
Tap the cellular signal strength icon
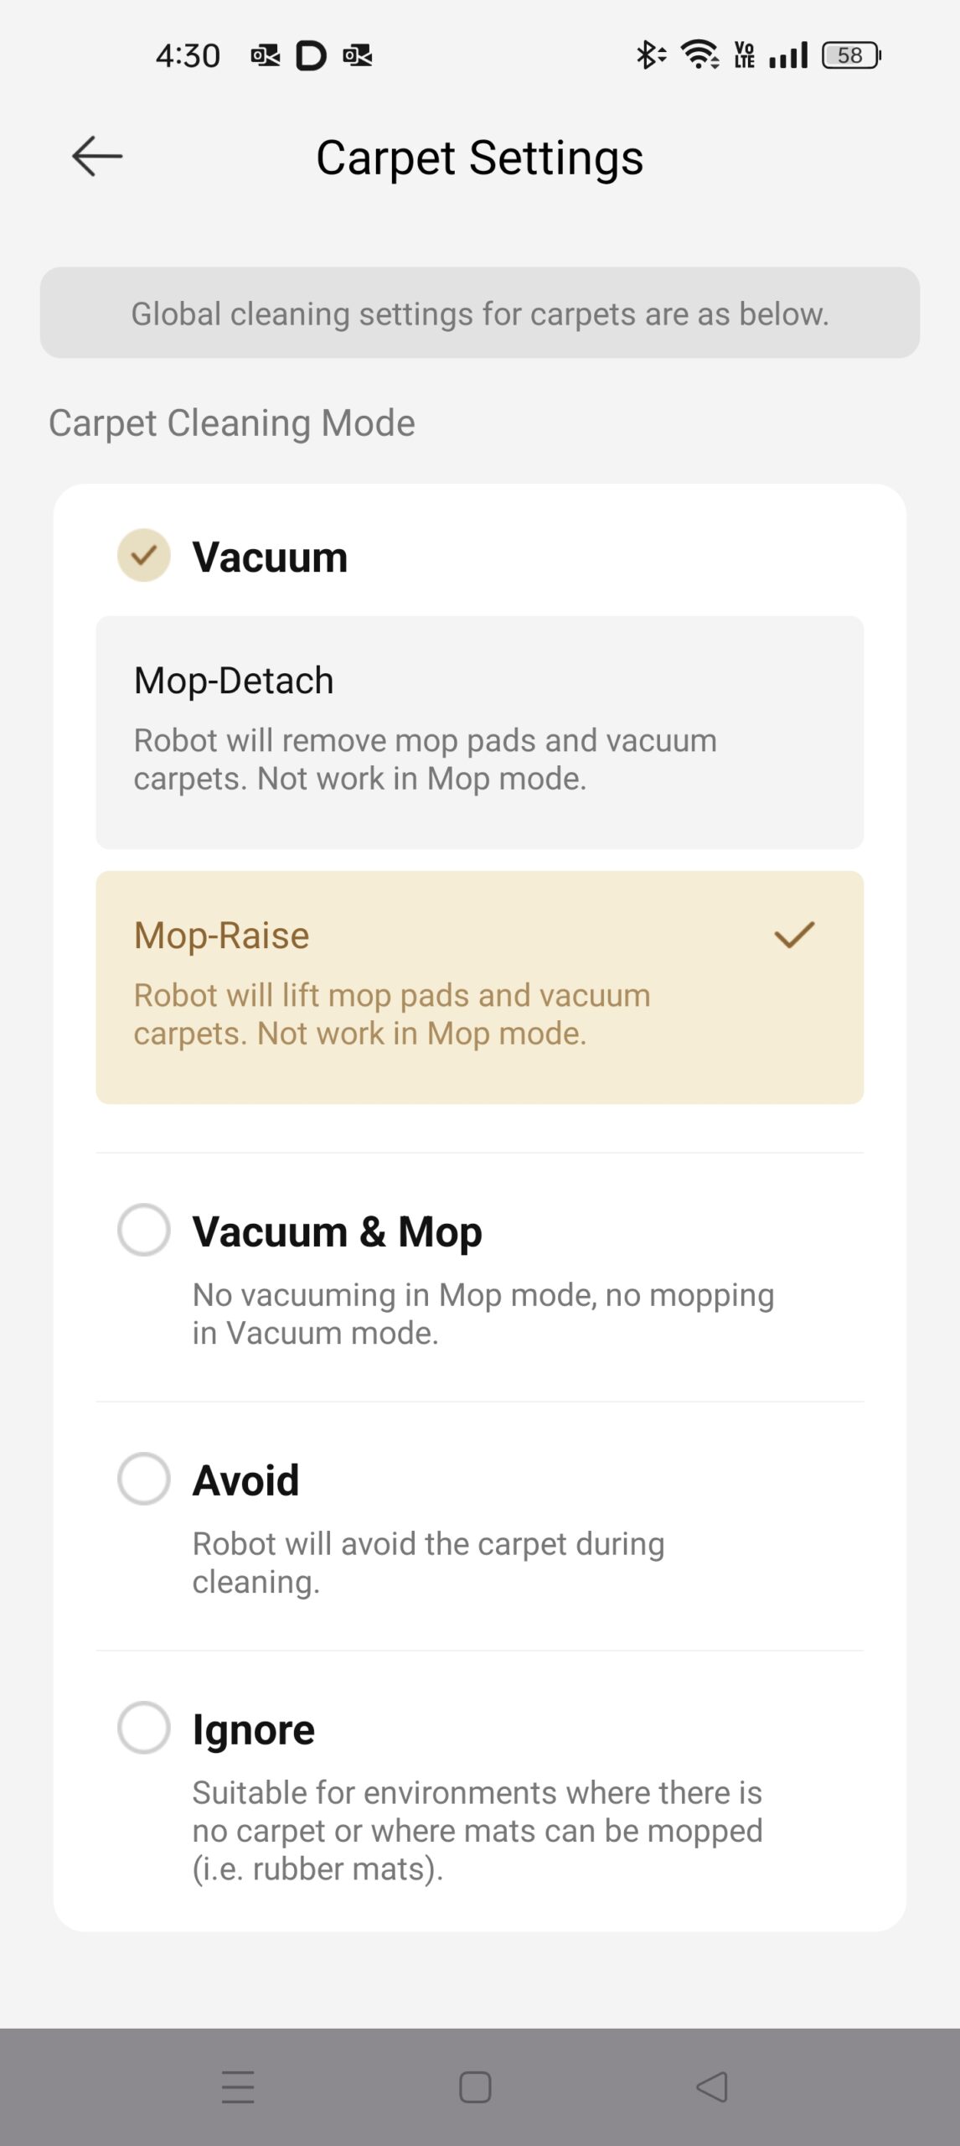(x=788, y=55)
